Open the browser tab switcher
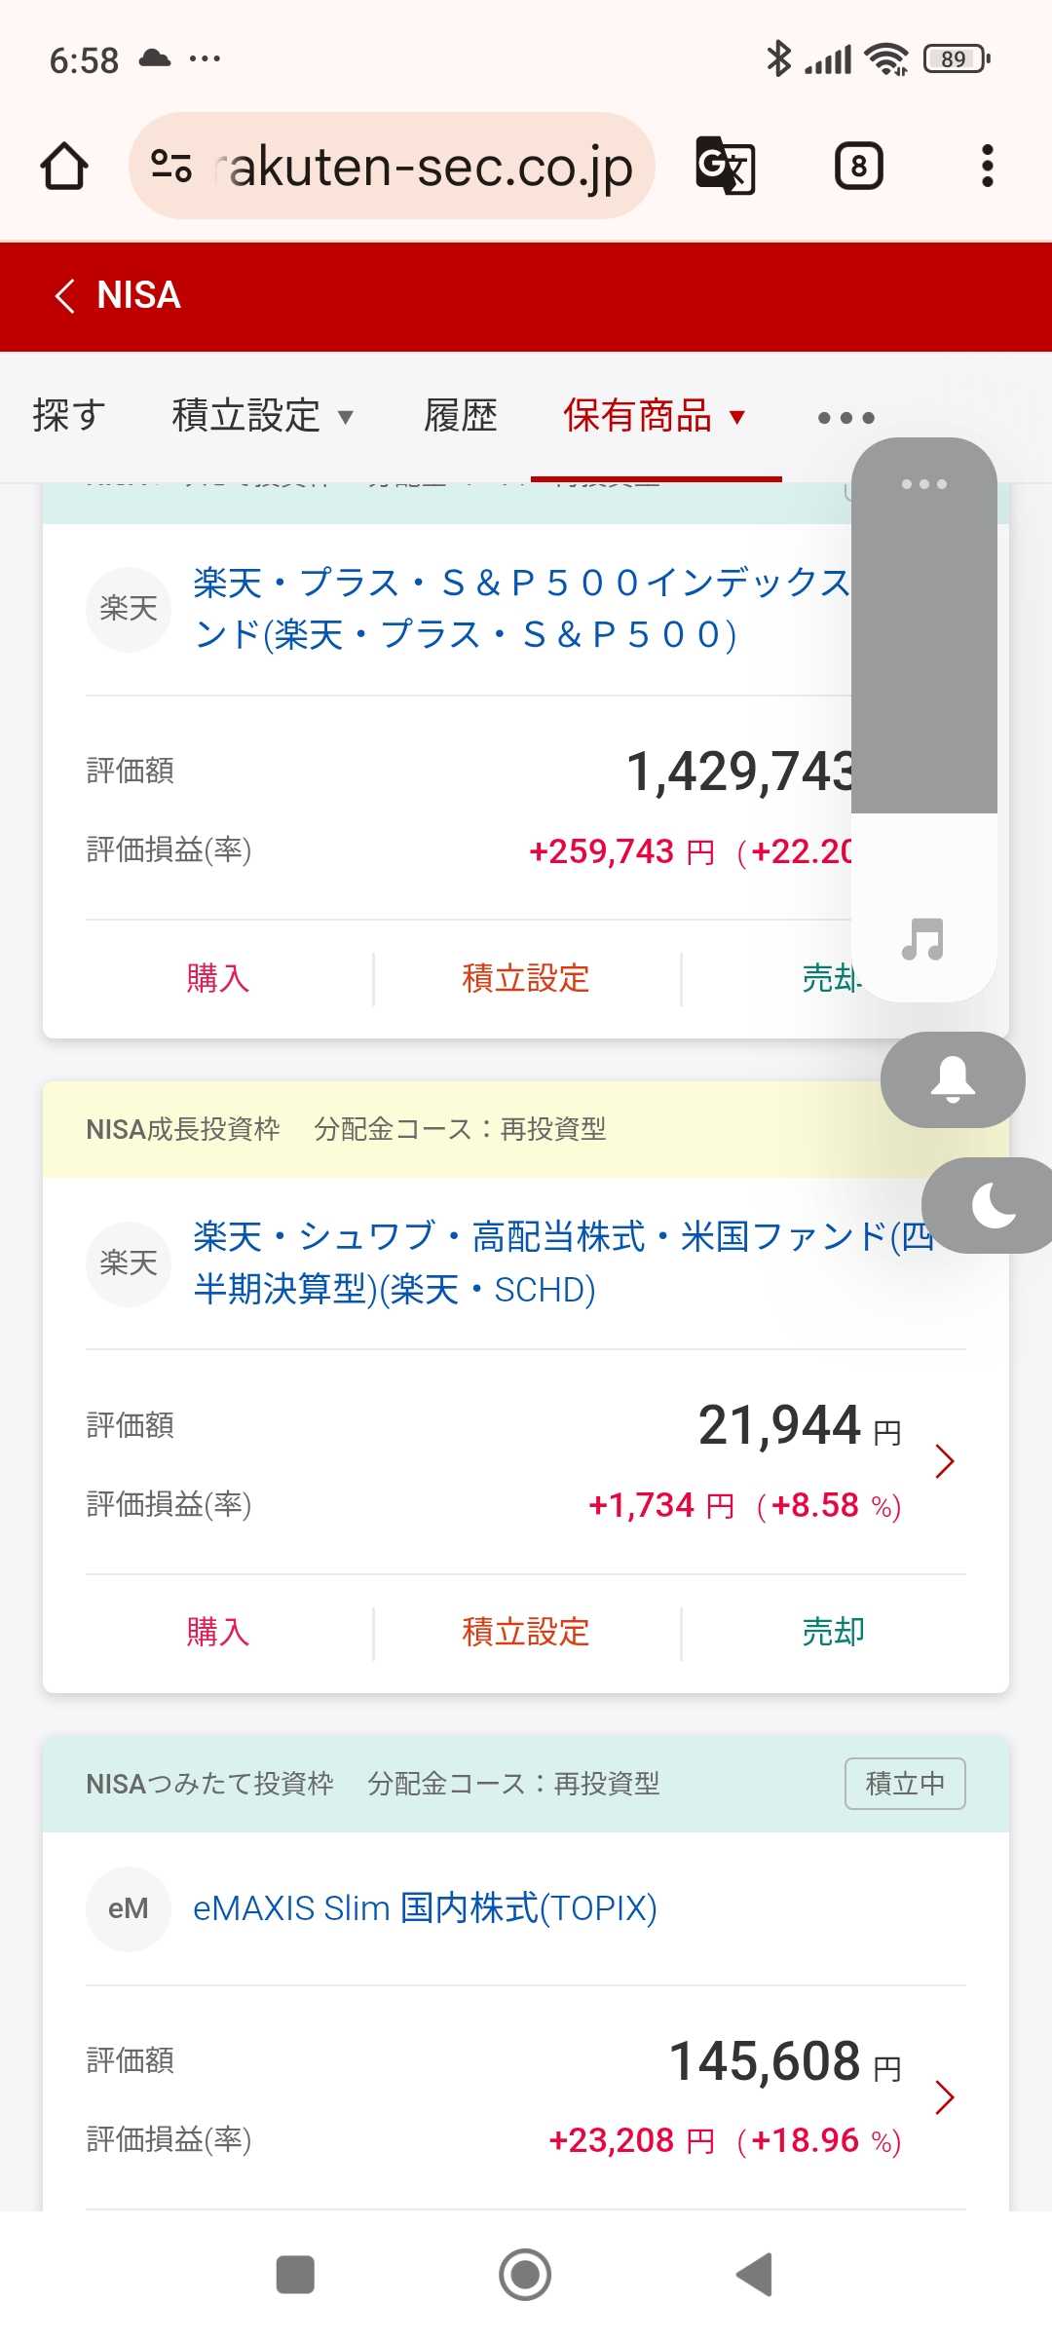1052x2338 pixels. pyautogui.click(x=858, y=167)
